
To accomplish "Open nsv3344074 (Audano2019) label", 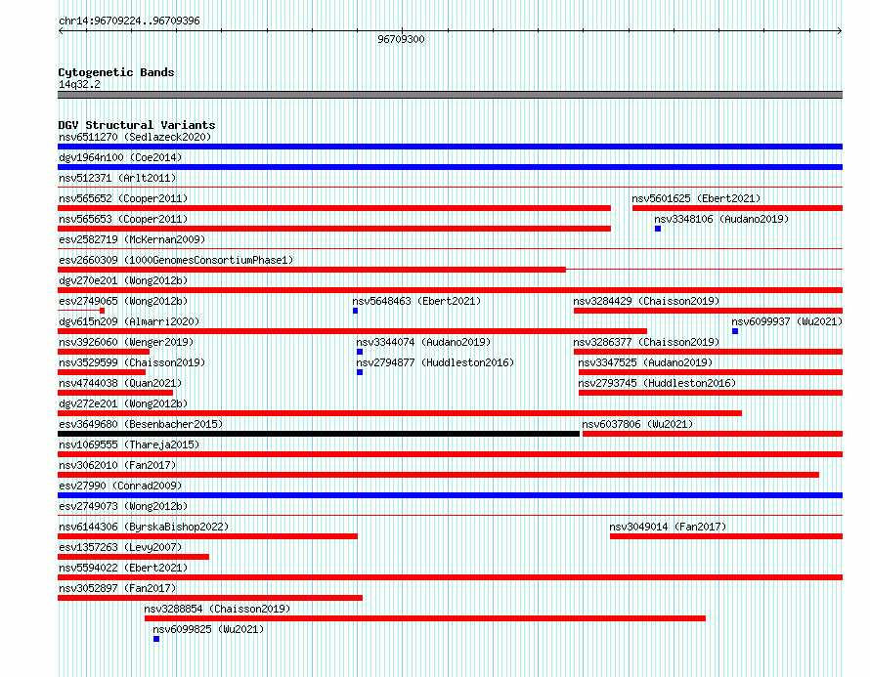I will (423, 342).
